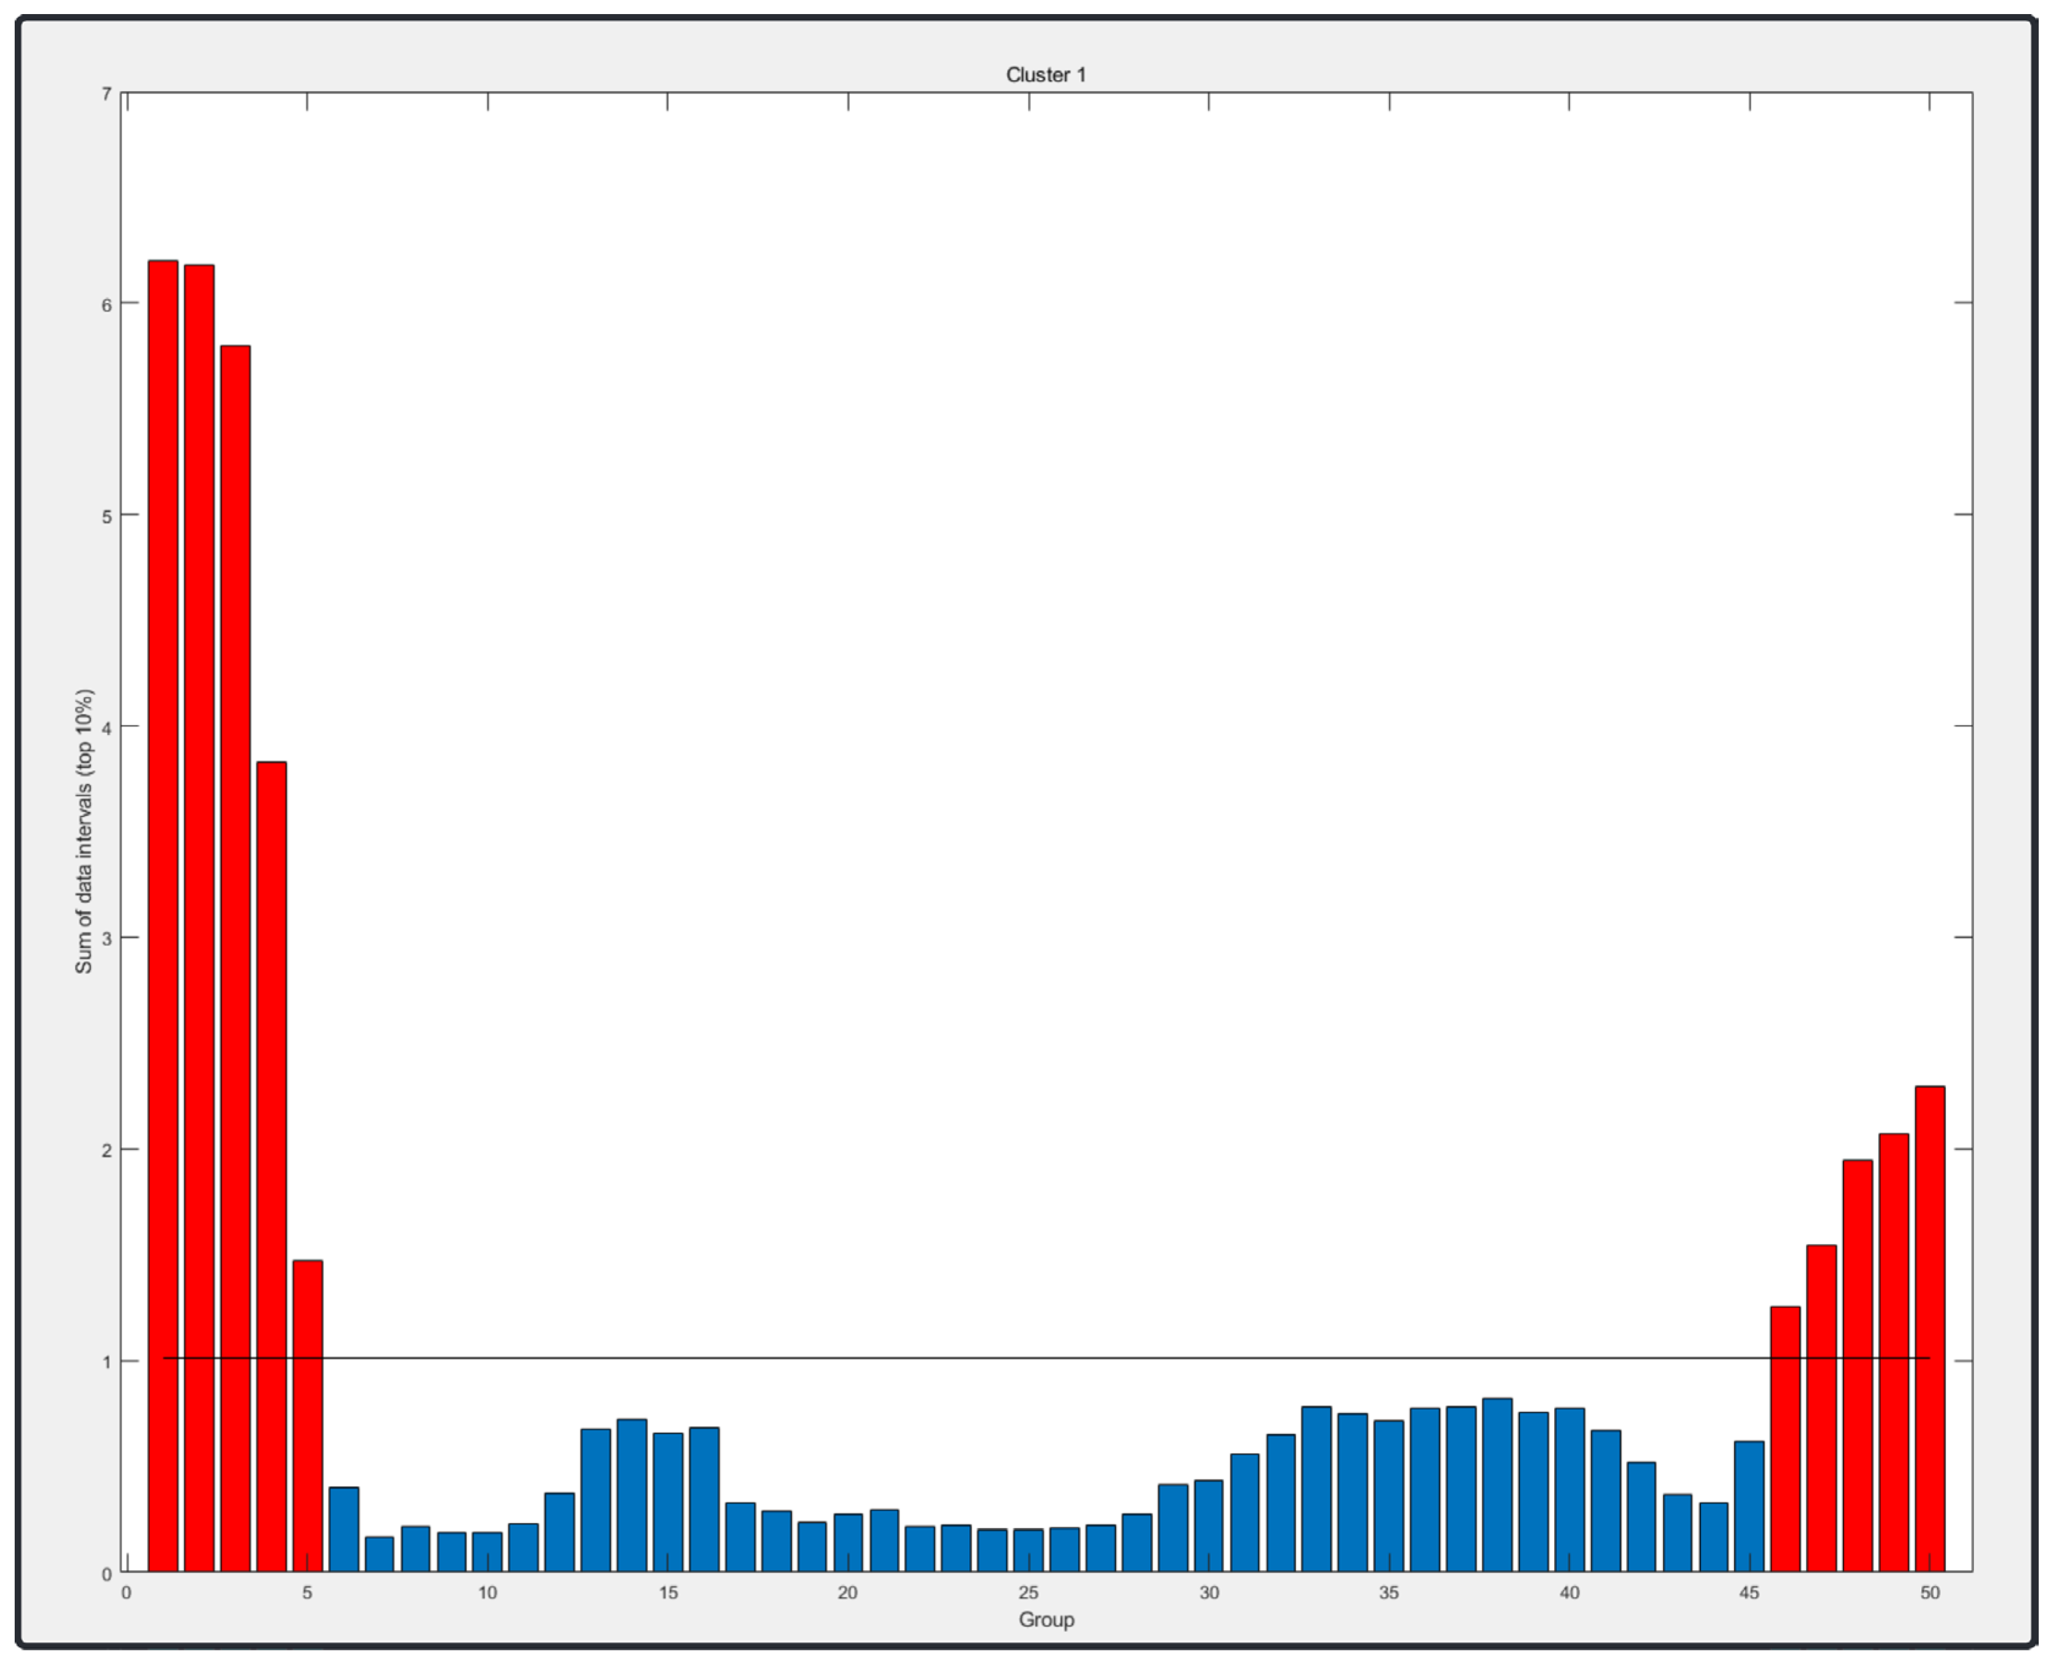Click the y-axis label Sum of data intervals
The width and height of the screenshot is (2054, 1668).
pos(84,831)
